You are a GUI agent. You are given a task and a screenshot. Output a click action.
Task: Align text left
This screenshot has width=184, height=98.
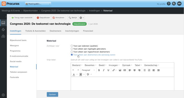[x=130, y=70]
